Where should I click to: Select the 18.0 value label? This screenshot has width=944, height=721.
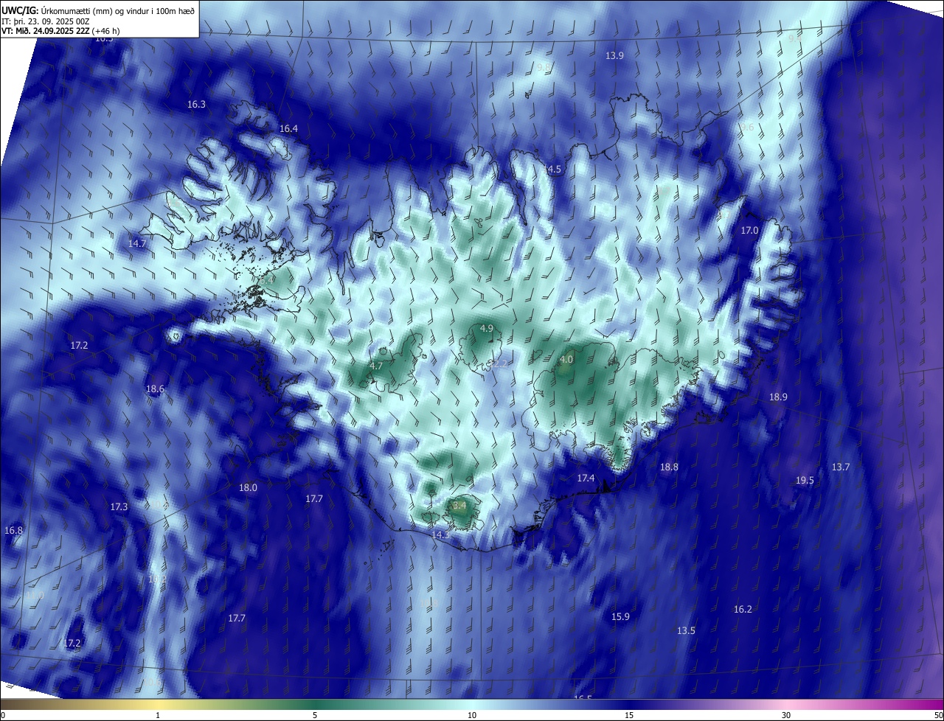coord(248,488)
